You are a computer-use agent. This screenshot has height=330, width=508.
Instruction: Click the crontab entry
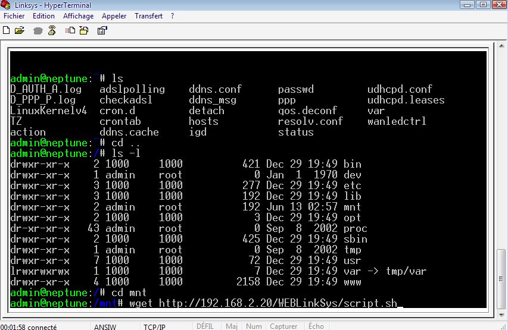[120, 121]
